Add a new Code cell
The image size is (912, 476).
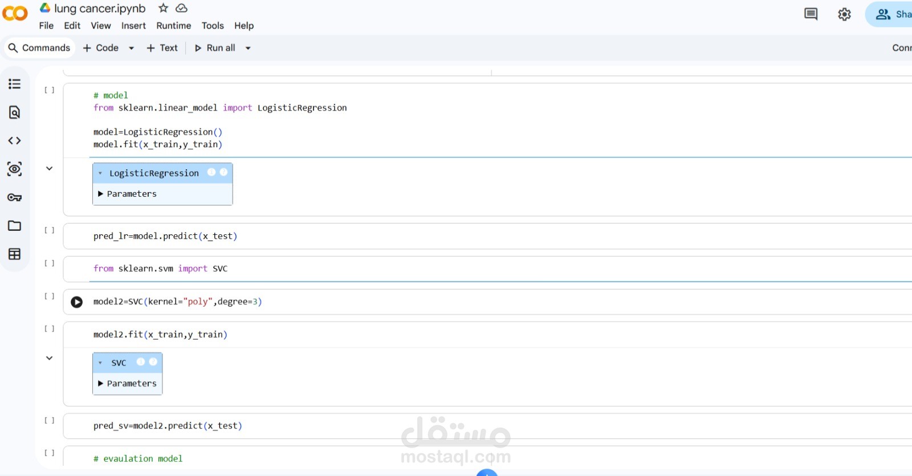(x=101, y=48)
